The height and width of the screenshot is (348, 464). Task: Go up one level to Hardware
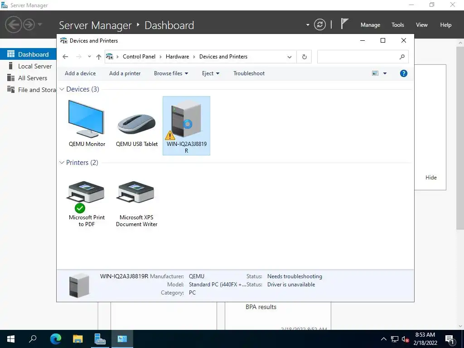[98, 57]
